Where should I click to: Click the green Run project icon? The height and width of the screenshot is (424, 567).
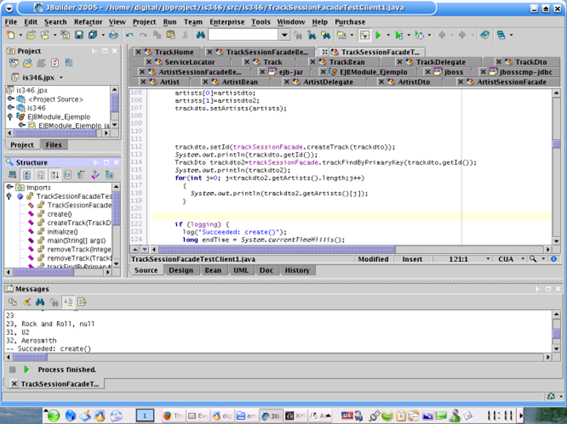tap(378, 35)
